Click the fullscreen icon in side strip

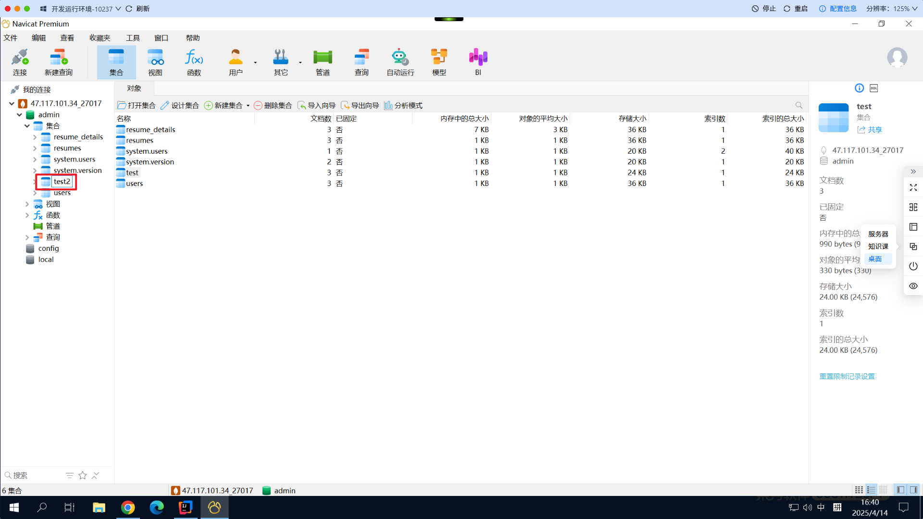click(913, 187)
